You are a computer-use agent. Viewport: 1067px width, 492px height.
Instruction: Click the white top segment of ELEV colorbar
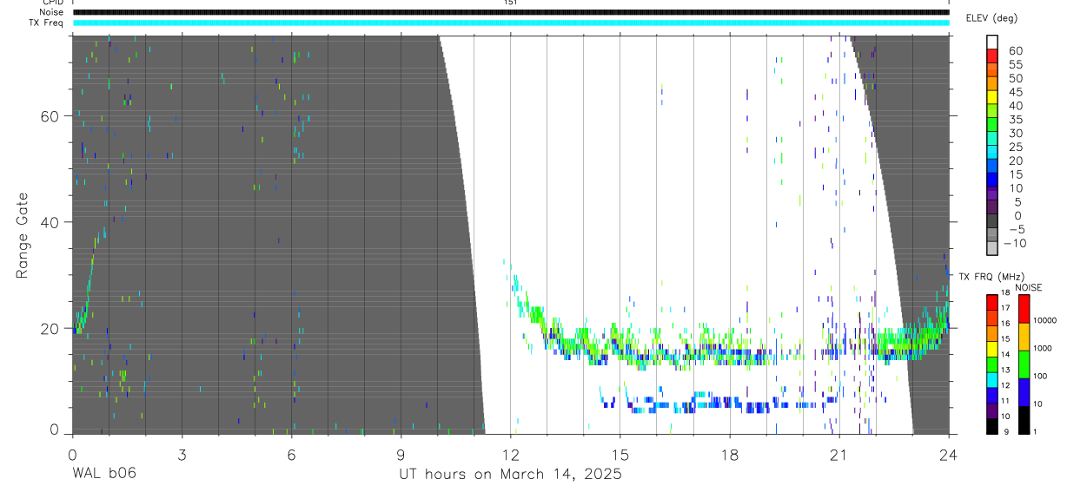click(992, 41)
